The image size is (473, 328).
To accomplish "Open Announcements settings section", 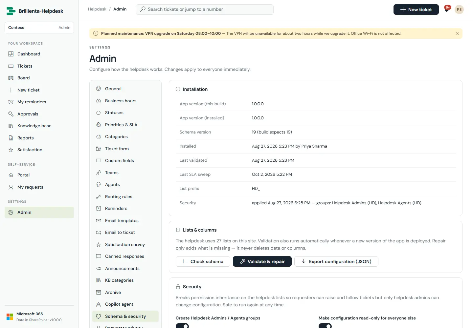I will 125,268.
